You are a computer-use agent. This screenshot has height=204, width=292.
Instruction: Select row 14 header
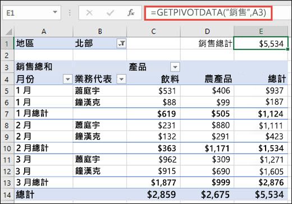pyautogui.click(x=7, y=194)
